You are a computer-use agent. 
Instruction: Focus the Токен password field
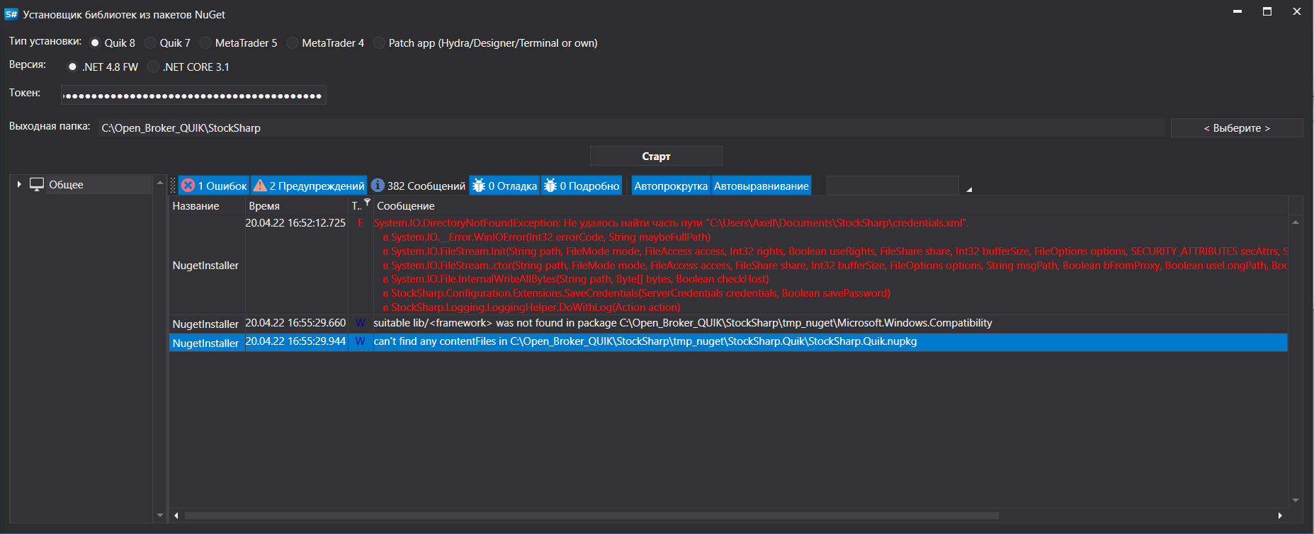pyautogui.click(x=193, y=95)
